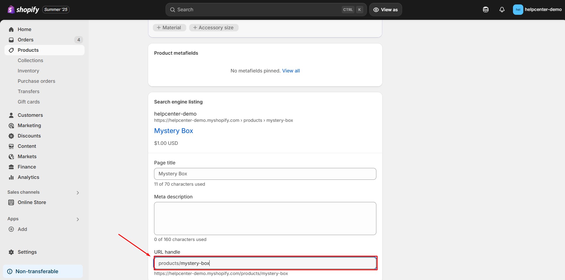Open the Discounts section

tap(29, 136)
